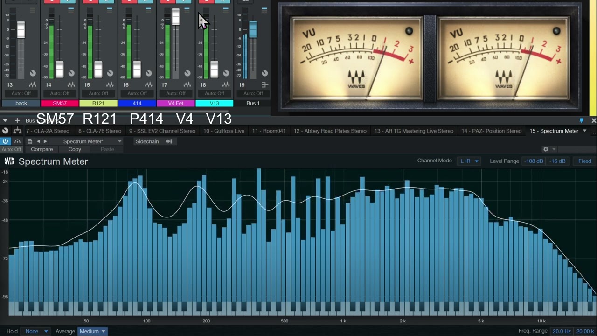Grab the V4 Fet channel volume fader
This screenshot has width=597, height=336.
point(175,17)
